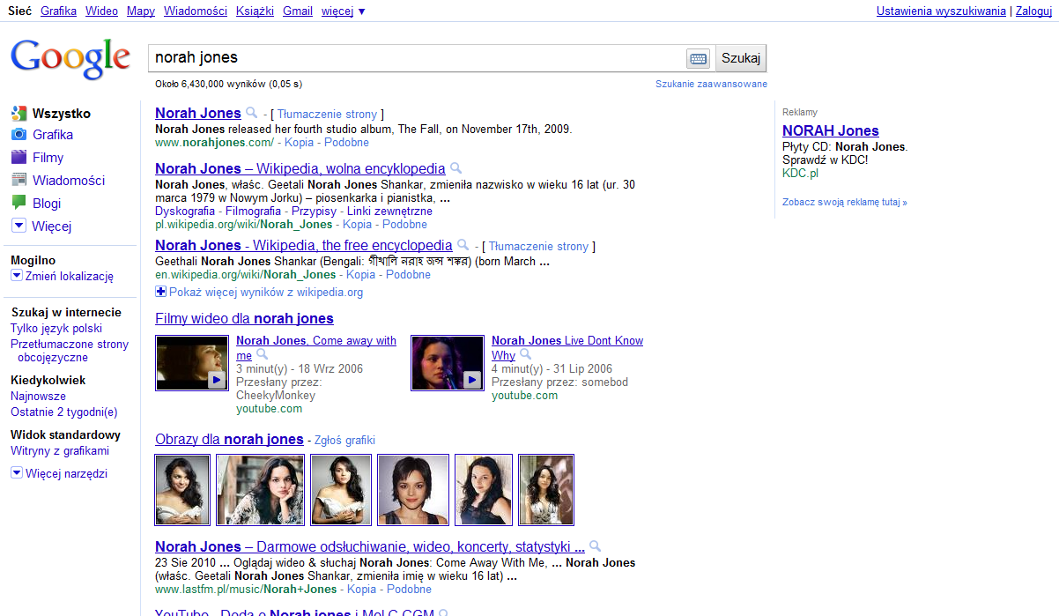This screenshot has width=1059, height=616.
Task: Open Norah Jones Wikipedia free encyclopedia result
Action: 304,245
